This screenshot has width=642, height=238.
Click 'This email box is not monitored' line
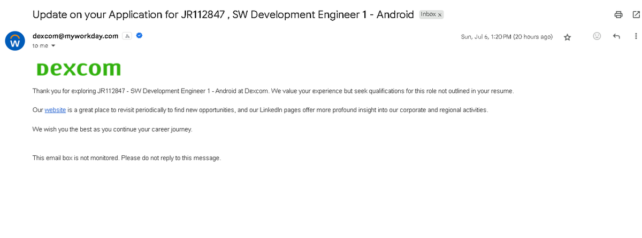(126, 158)
